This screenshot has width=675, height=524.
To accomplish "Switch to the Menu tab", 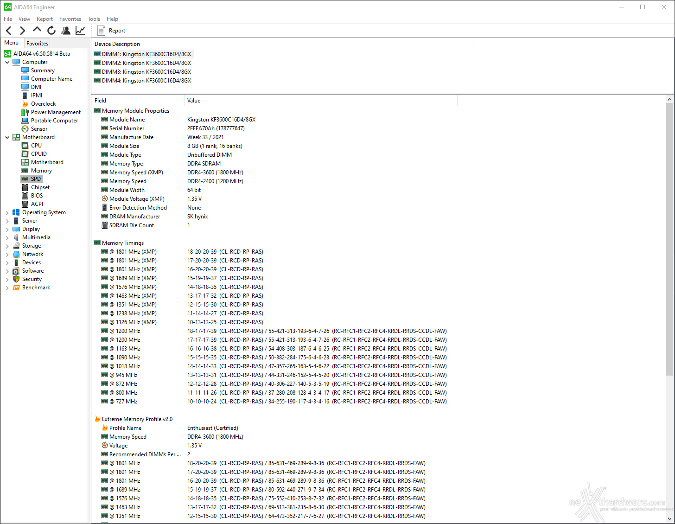I will point(12,43).
